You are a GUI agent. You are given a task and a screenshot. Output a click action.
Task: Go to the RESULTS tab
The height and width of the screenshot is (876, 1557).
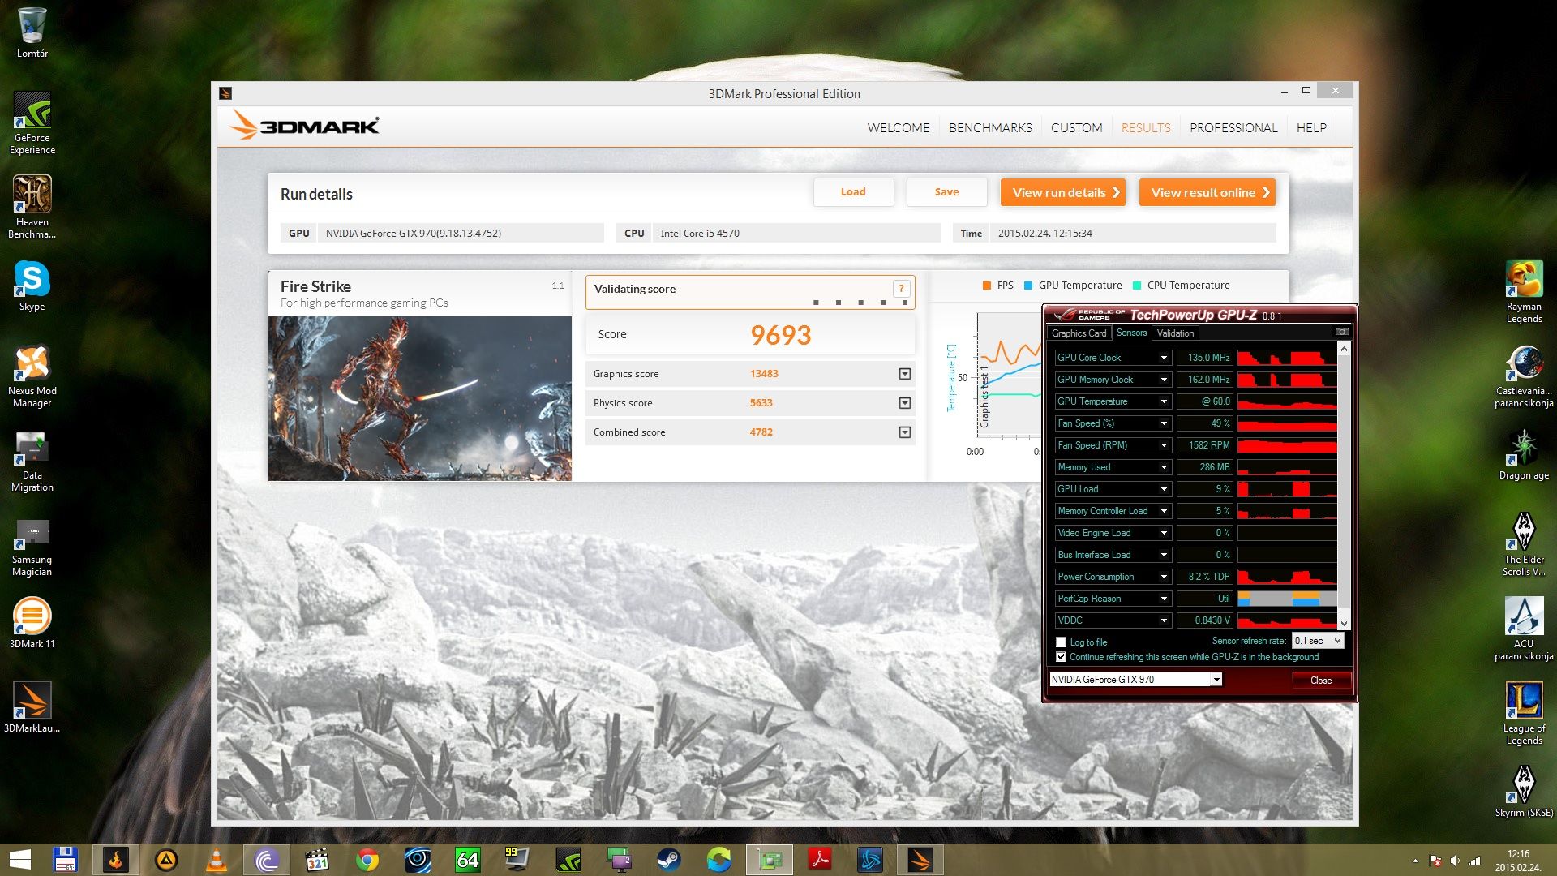pyautogui.click(x=1146, y=127)
